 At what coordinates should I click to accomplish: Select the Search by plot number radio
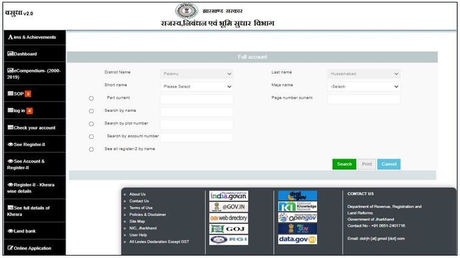tap(91, 124)
